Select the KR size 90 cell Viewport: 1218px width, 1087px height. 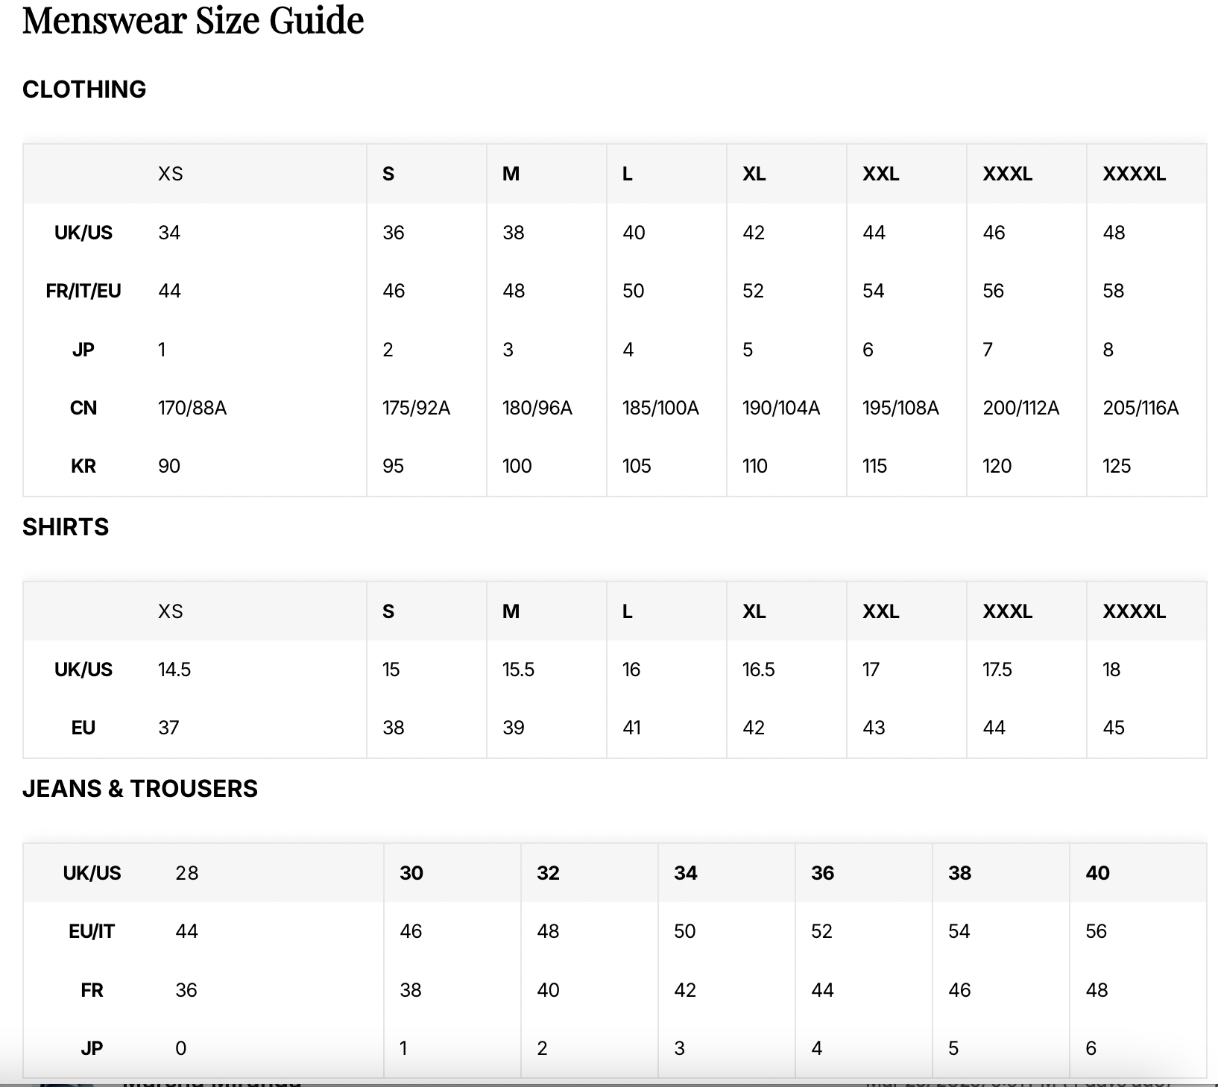pos(169,466)
